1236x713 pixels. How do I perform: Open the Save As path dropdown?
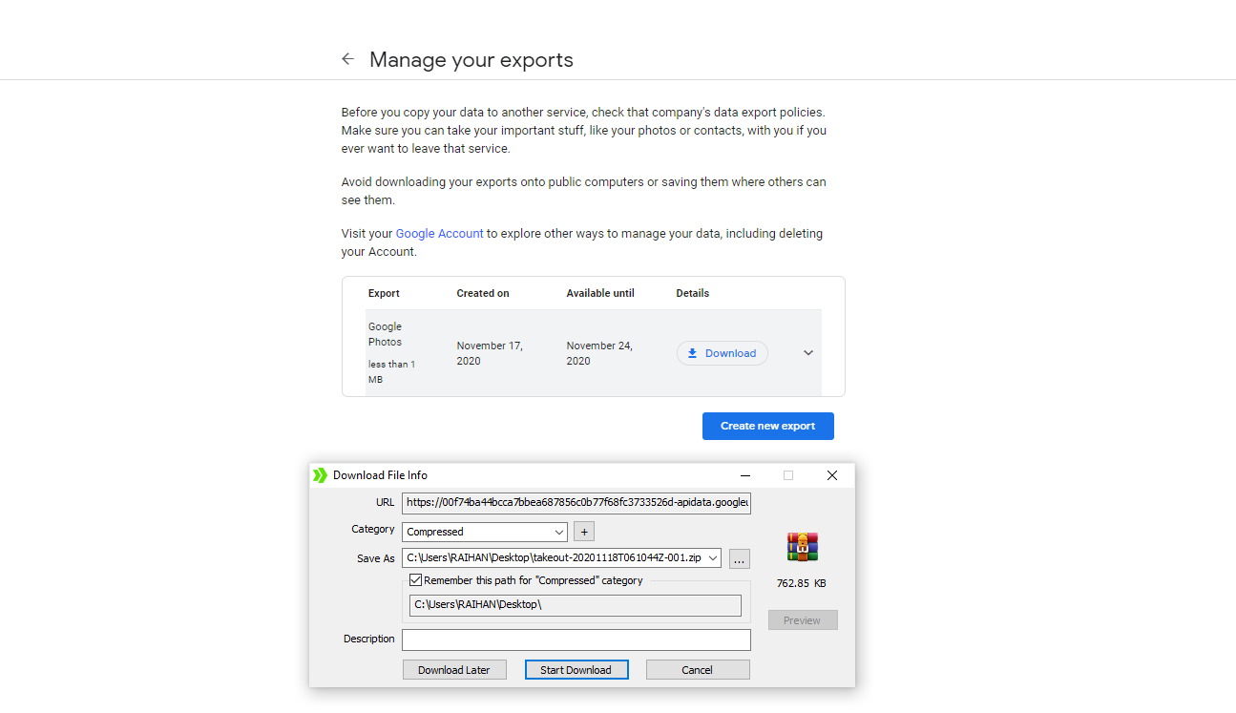pyautogui.click(x=713, y=558)
